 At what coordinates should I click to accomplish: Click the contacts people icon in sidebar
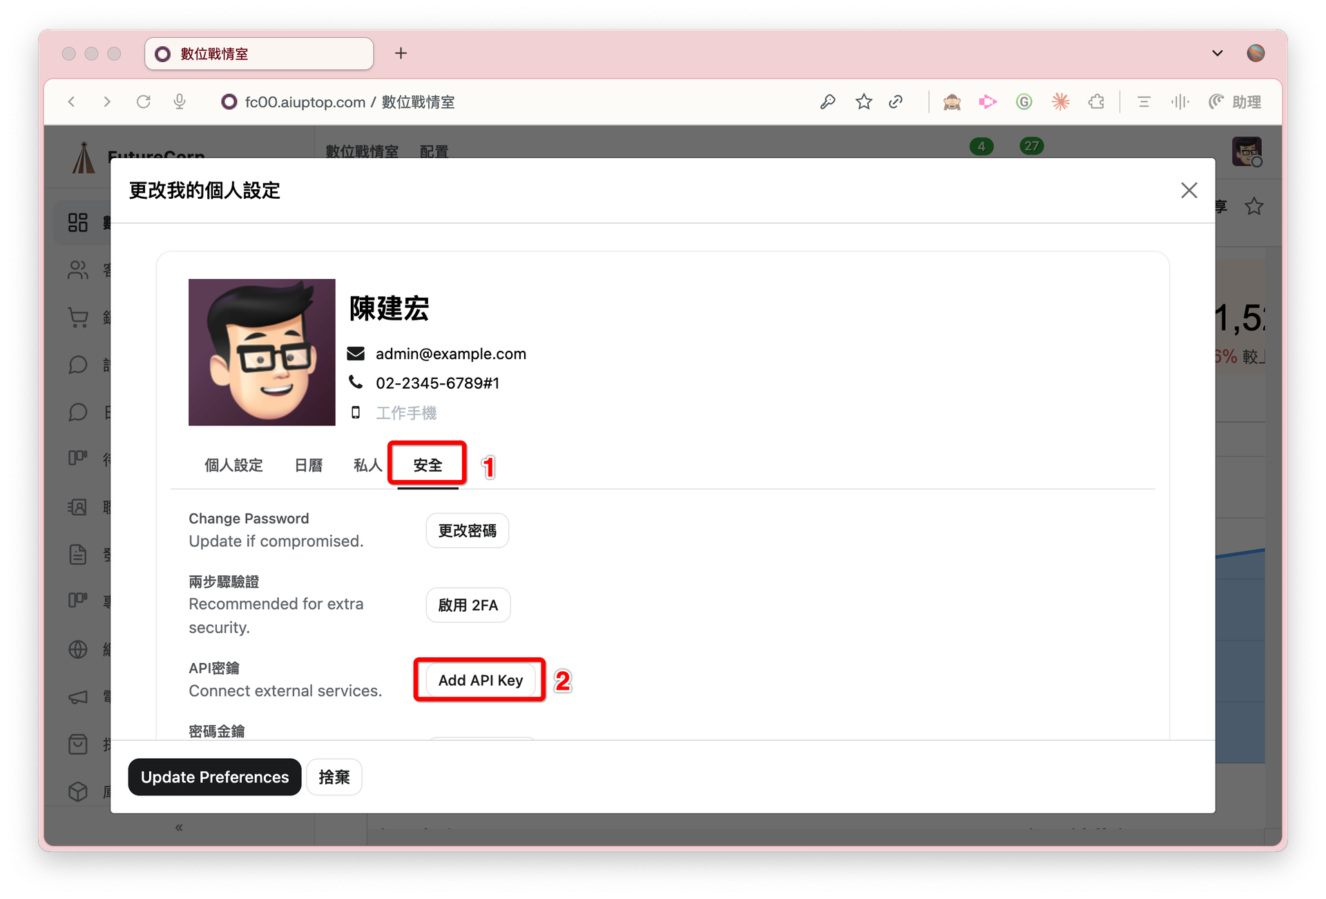point(78,270)
